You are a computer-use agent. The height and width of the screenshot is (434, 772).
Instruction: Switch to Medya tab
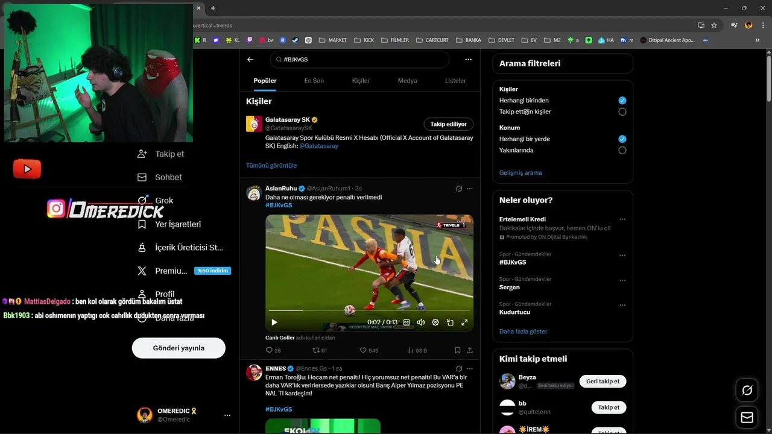tap(407, 81)
